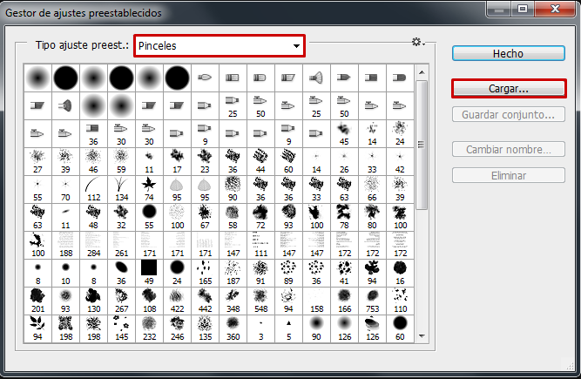This screenshot has height=379, width=581.
Task: Click the brush list scrollbar down arrow
Action: [422, 335]
